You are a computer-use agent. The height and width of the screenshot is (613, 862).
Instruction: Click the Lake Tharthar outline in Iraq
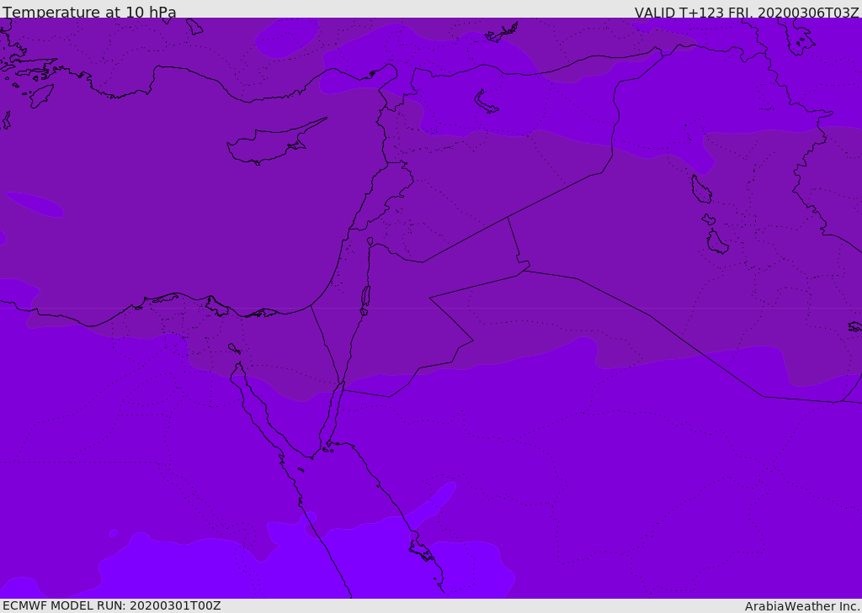pyautogui.click(x=700, y=189)
